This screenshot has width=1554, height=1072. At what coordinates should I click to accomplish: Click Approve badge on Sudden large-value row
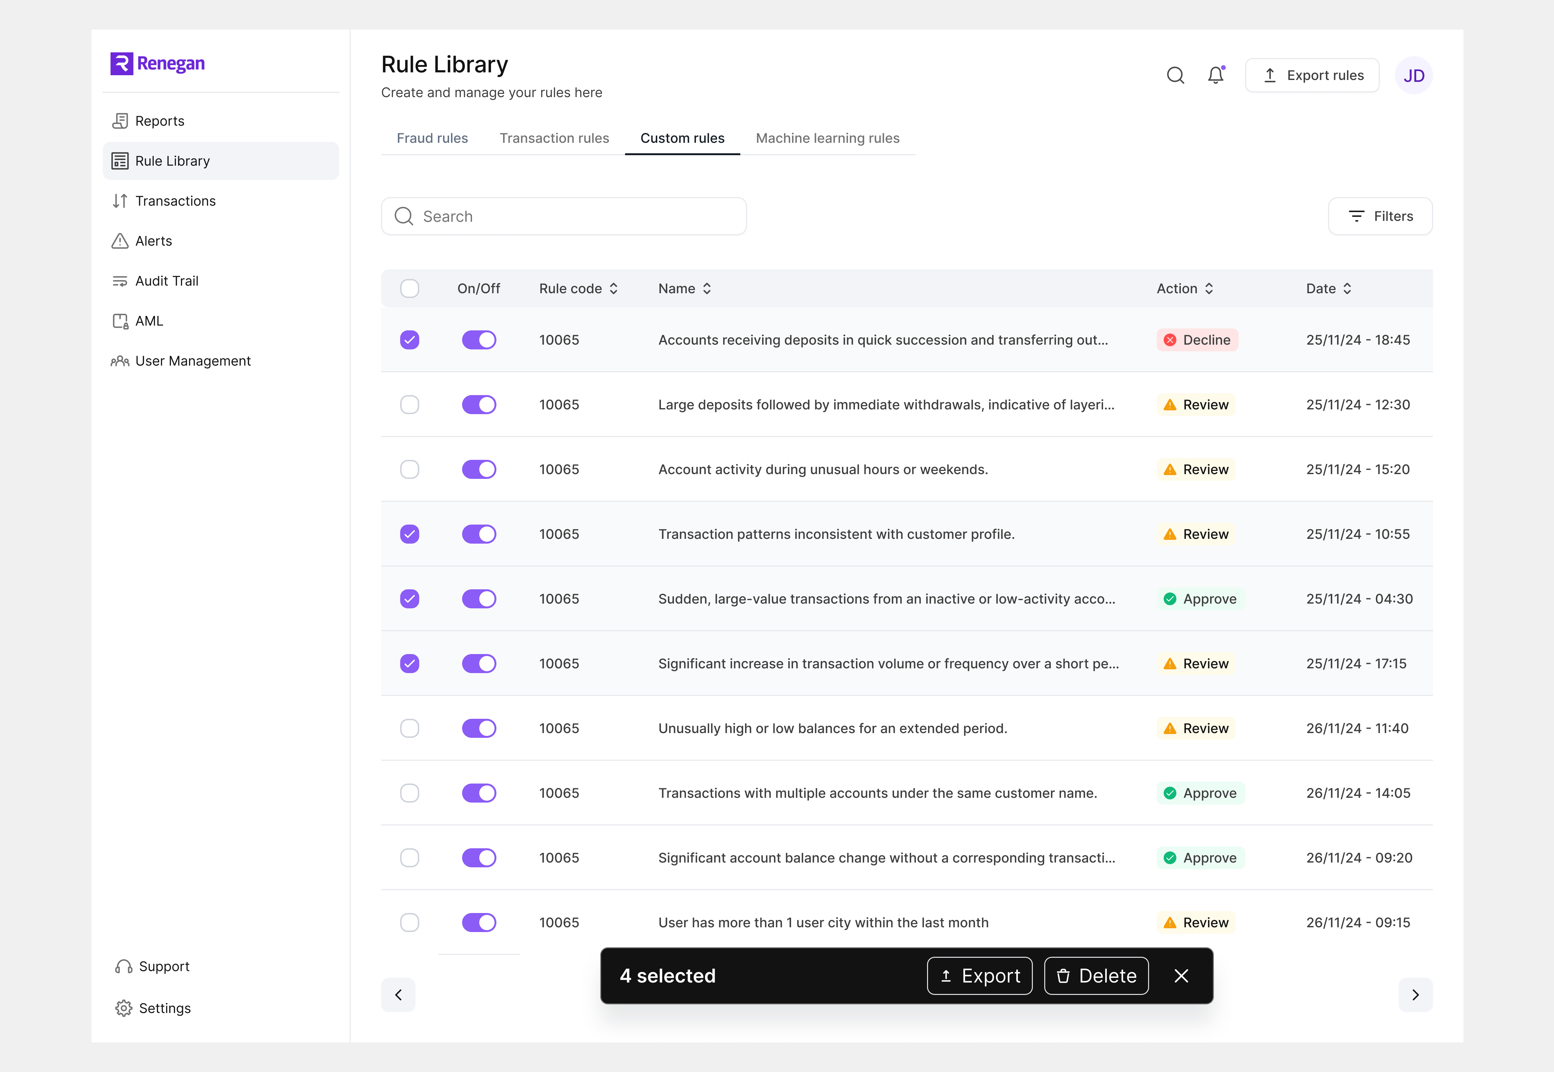point(1201,599)
